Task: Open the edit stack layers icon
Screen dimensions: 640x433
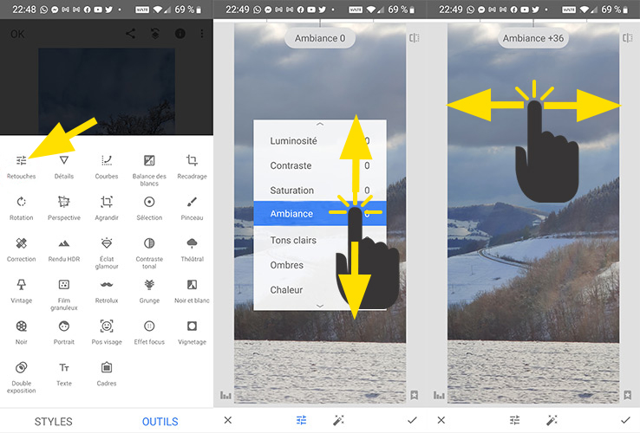Action: (x=155, y=34)
